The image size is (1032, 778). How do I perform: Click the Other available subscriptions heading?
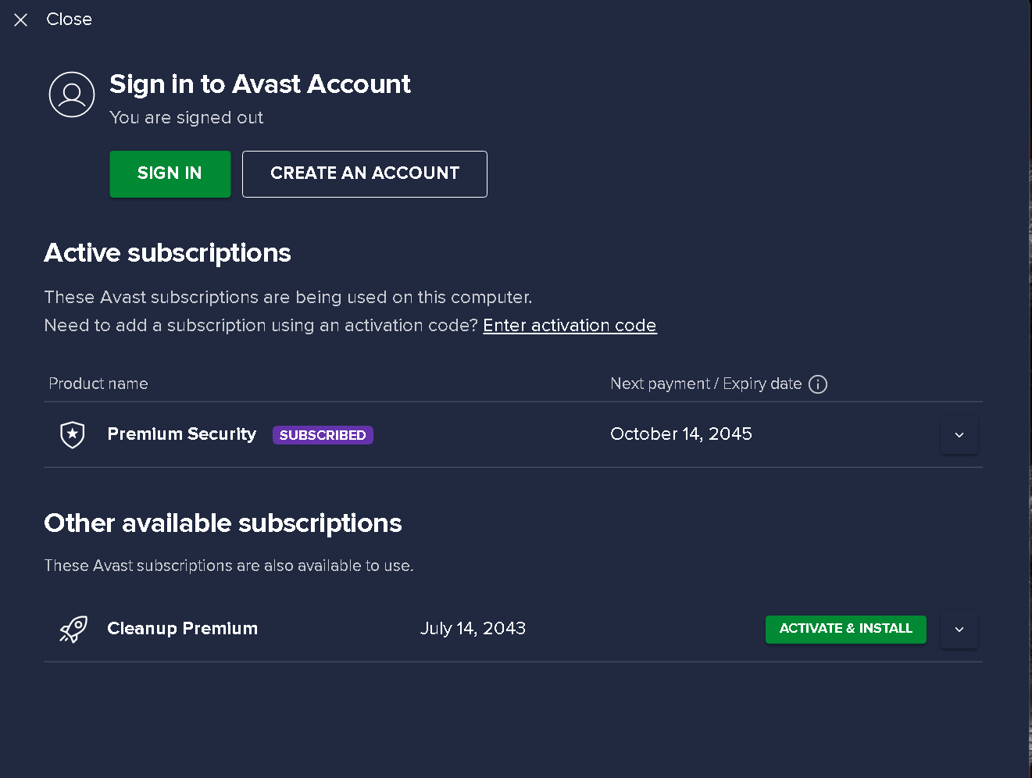(223, 523)
